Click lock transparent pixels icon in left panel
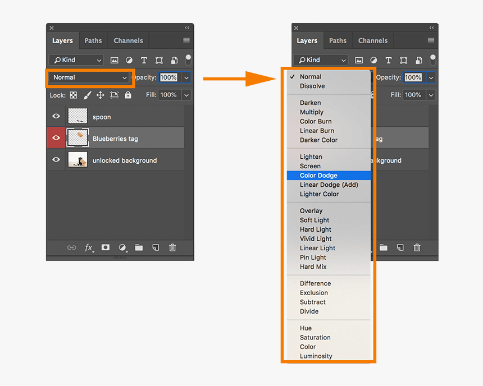The width and height of the screenshot is (483, 386). coord(74,95)
